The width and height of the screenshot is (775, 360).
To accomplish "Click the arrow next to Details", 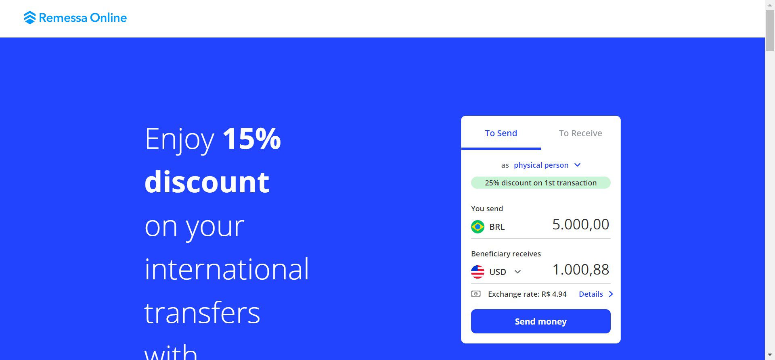I will click(611, 294).
